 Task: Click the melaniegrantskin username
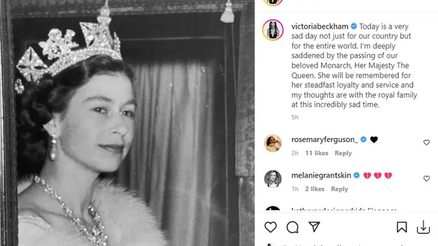321,175
